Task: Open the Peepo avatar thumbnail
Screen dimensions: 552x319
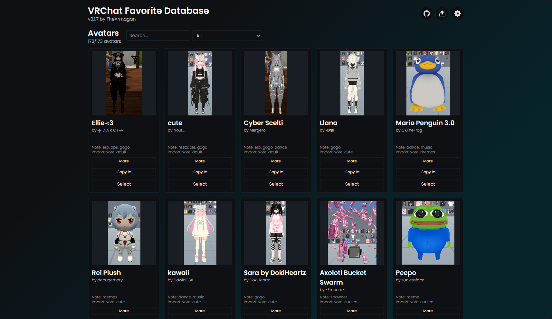Action: point(428,233)
